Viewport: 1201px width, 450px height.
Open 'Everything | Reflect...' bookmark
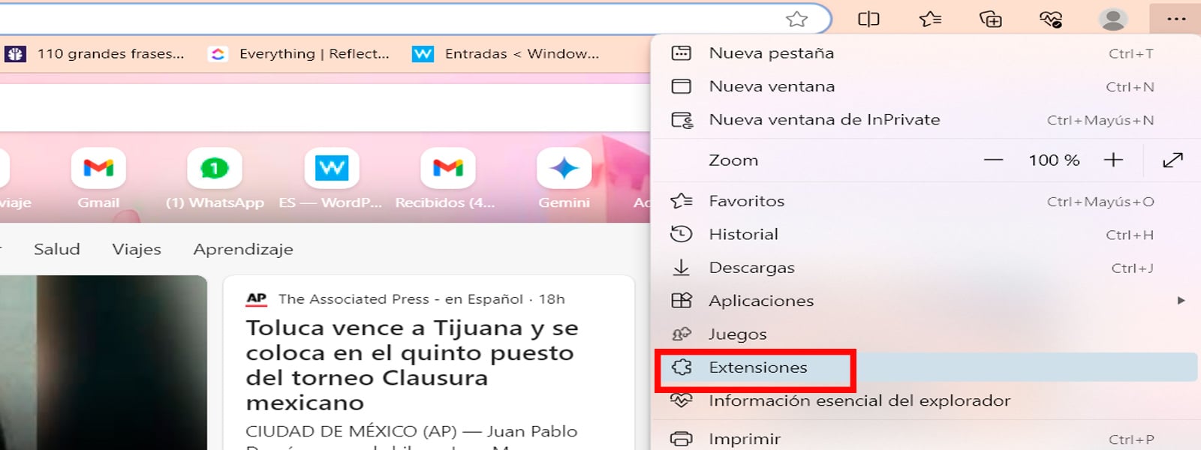pyautogui.click(x=299, y=53)
